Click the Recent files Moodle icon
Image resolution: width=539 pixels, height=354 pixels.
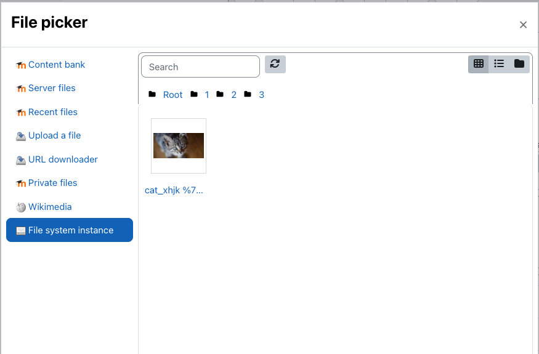pos(21,113)
